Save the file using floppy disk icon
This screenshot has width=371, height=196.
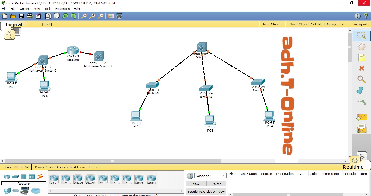[21, 16]
